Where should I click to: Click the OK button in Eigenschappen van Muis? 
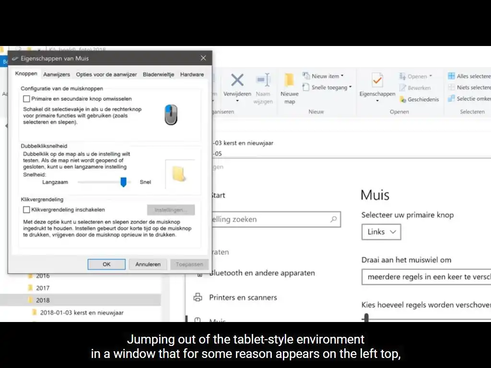tap(106, 264)
